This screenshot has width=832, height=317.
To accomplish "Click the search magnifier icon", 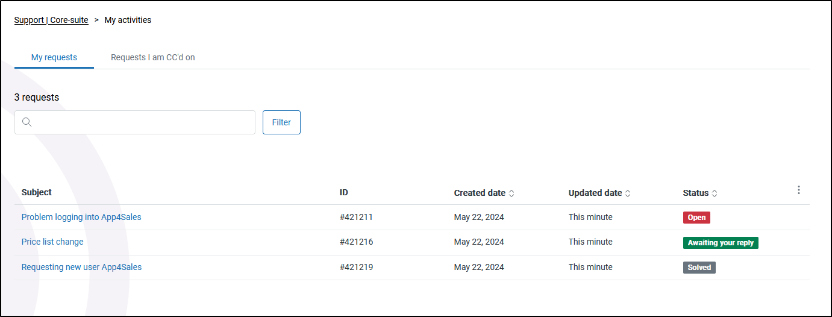I will click(x=27, y=122).
